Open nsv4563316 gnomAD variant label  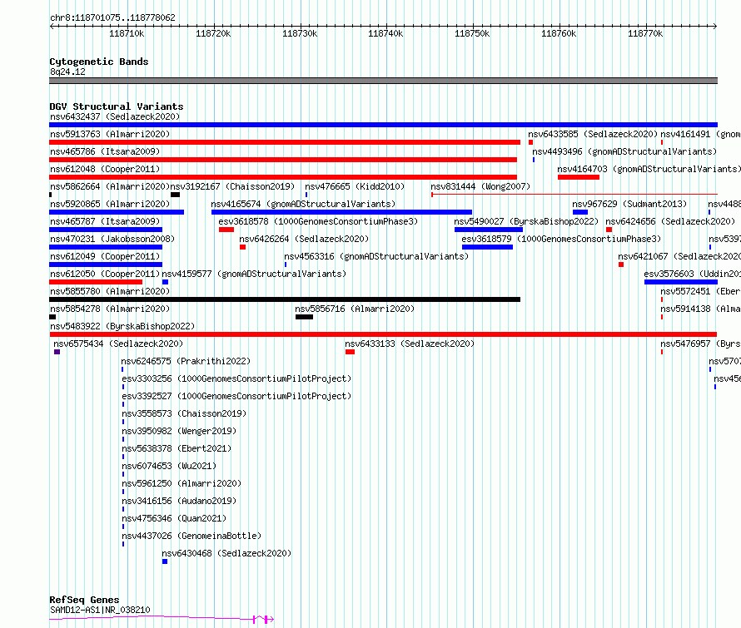point(376,256)
